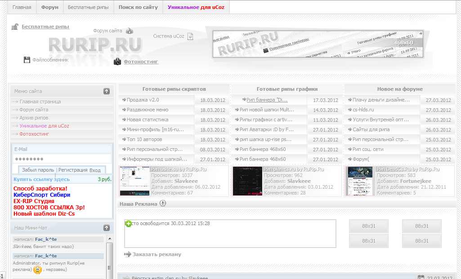Open the Новая статистика script entry
Viewport: 461px width, 279px height.
[148, 120]
